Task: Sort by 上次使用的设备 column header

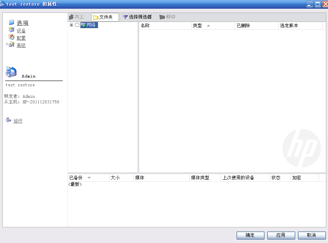Action: coord(246,178)
